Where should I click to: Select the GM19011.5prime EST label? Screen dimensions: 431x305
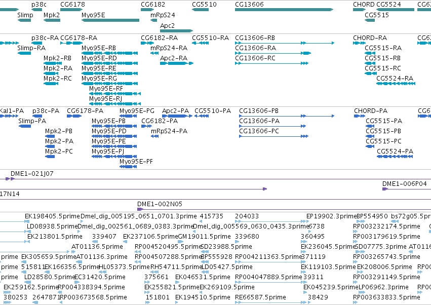(205, 237)
